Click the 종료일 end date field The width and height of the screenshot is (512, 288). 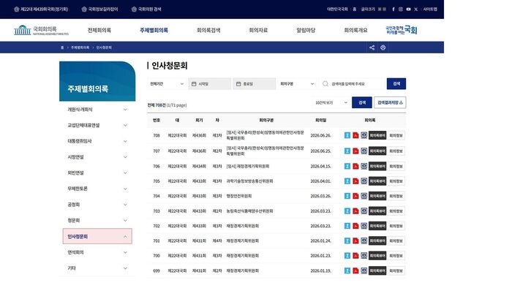click(x=255, y=84)
